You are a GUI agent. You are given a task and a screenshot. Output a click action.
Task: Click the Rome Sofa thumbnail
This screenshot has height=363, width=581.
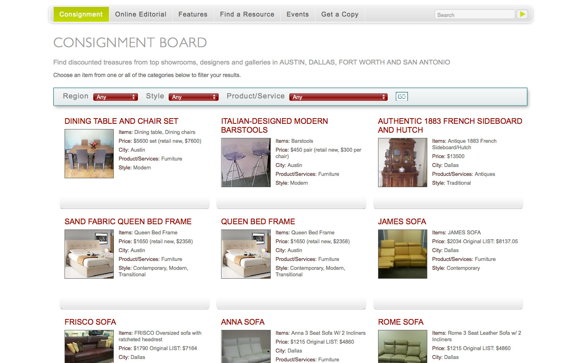tap(403, 346)
